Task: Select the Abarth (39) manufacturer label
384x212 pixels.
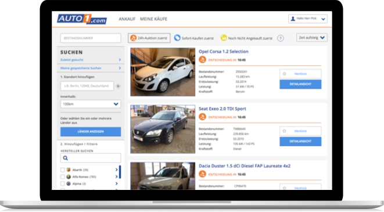Action: click(80, 170)
